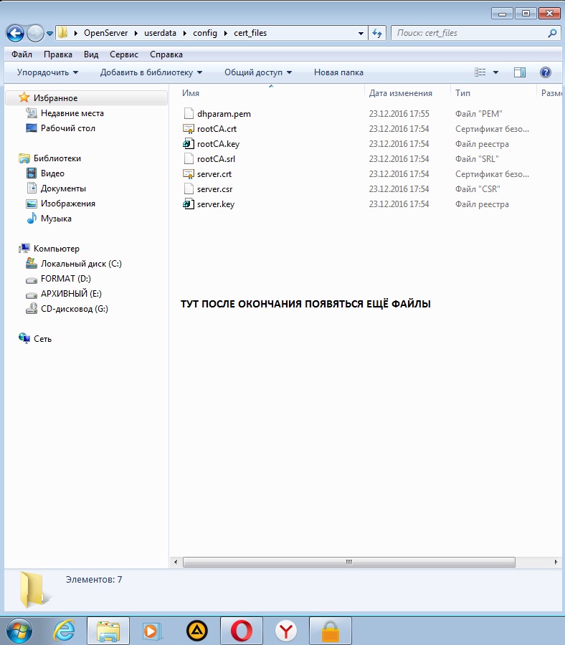Viewport: 565px width, 645px height.
Task: Select the rootCA.crt certificate file
Action: (x=217, y=129)
